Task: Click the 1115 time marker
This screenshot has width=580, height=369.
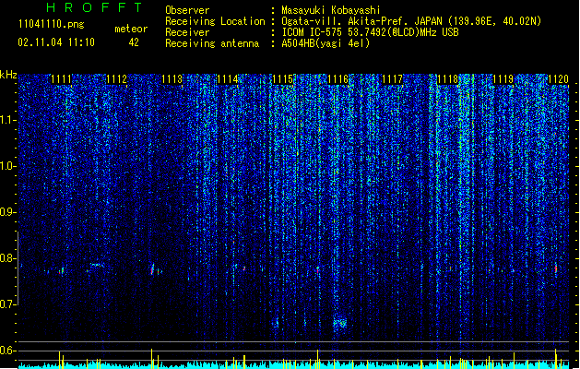Action: point(282,79)
